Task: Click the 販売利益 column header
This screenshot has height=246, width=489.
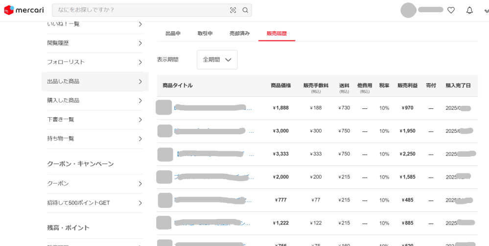Action: click(407, 85)
